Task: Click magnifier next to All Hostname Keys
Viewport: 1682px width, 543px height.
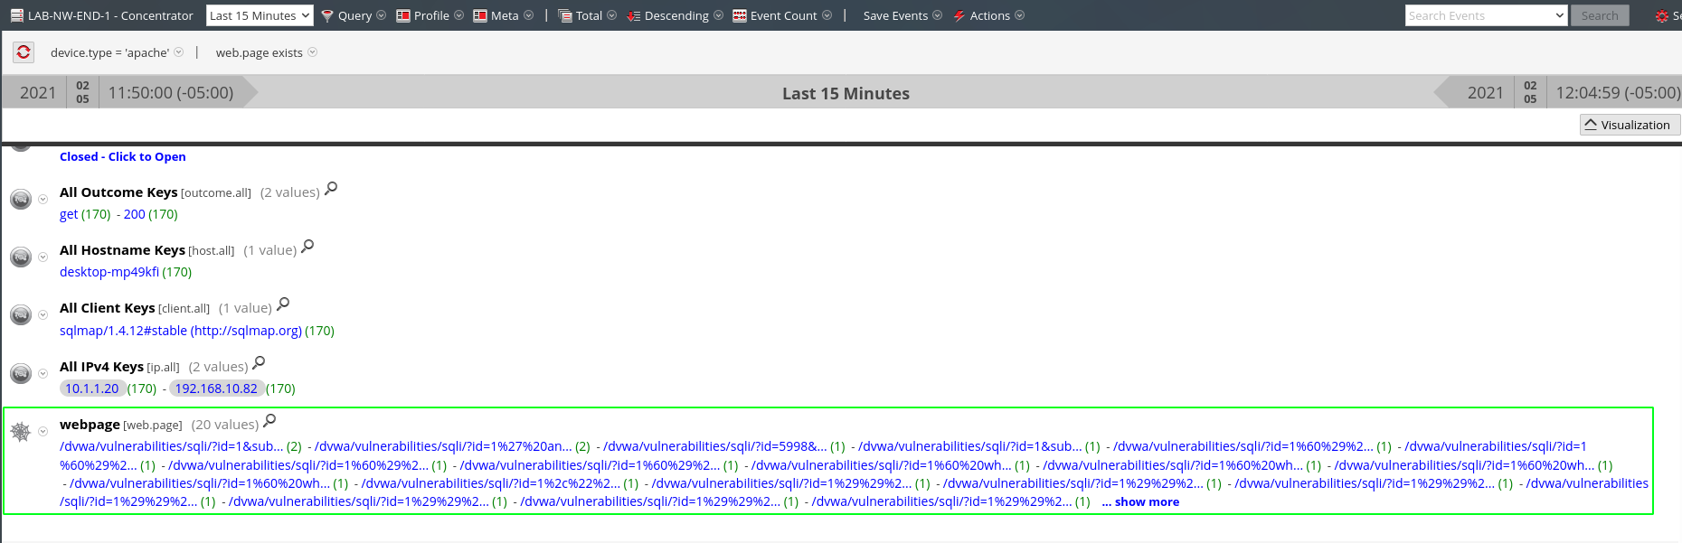Action: tap(307, 247)
